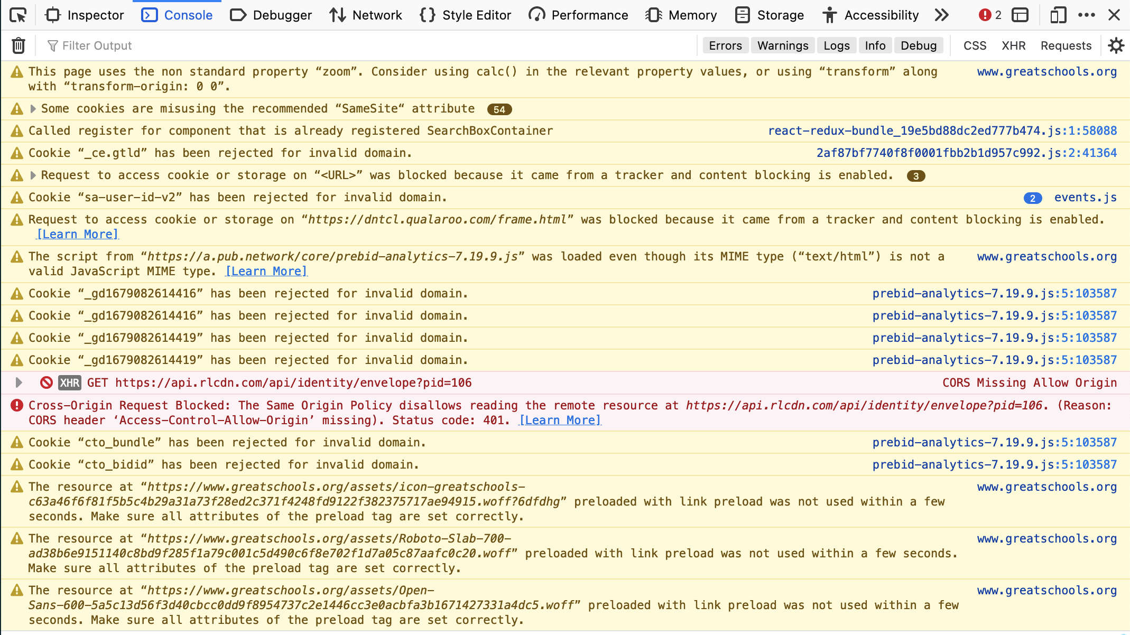The image size is (1130, 635).
Task: Click the badge showing 3 repeats
Action: point(916,176)
